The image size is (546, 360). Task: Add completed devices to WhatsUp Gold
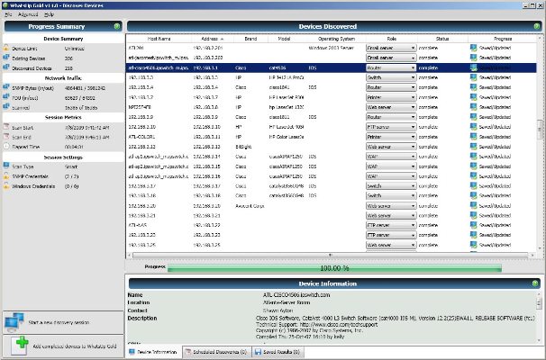(x=63, y=346)
